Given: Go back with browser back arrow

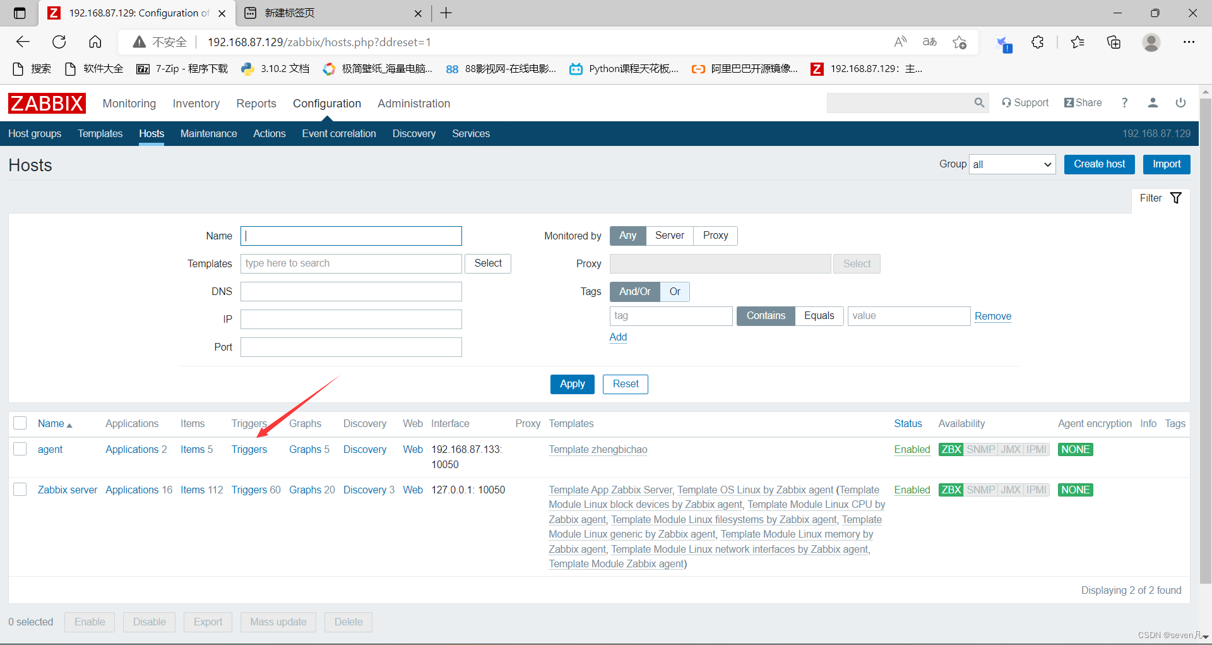Looking at the screenshot, I should pos(23,42).
